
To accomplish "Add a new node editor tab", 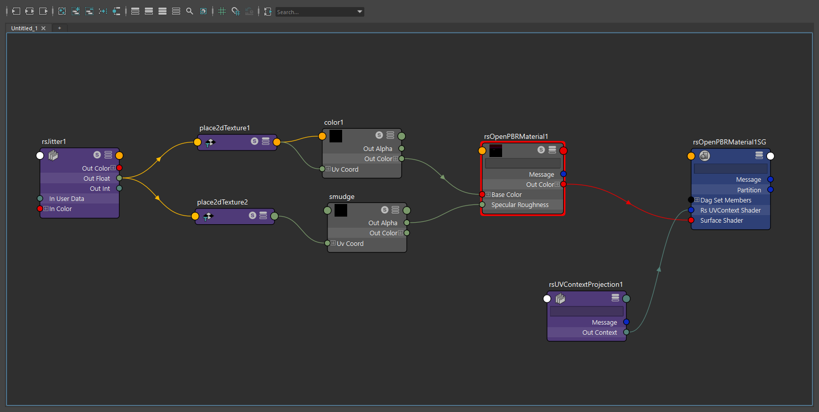I will pos(60,28).
